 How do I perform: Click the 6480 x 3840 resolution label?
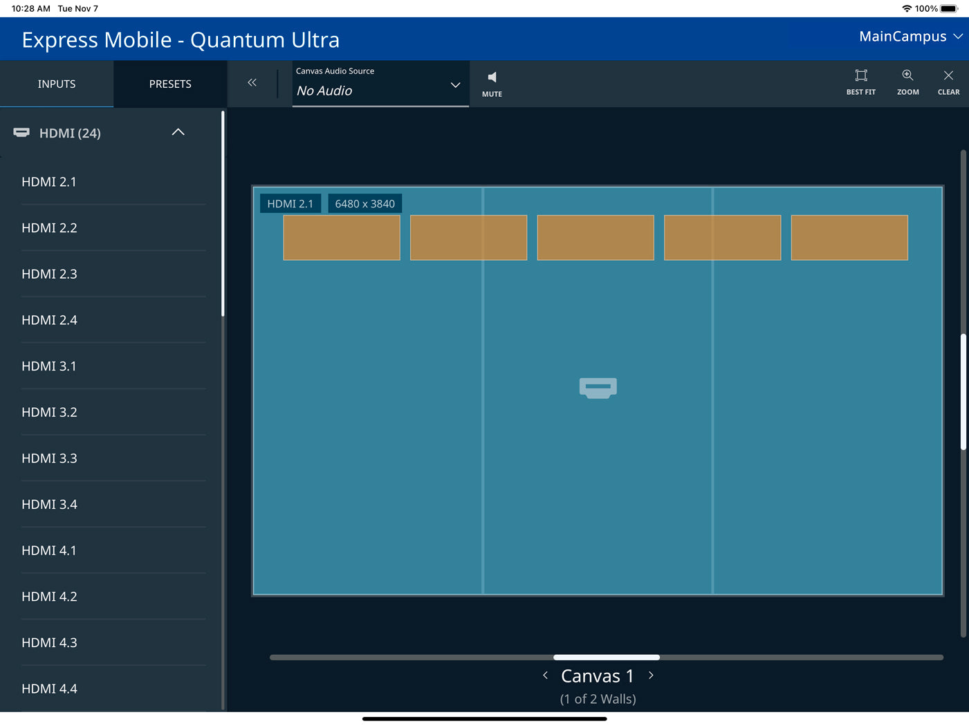point(364,203)
